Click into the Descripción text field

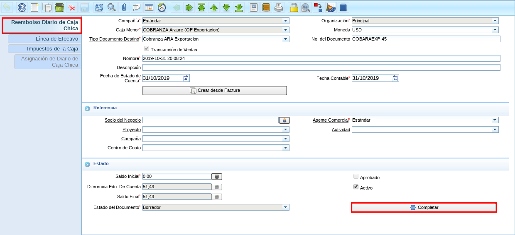click(x=321, y=67)
